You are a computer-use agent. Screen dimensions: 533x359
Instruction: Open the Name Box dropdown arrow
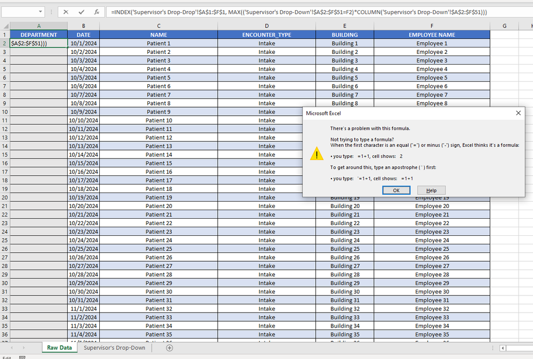[41, 12]
